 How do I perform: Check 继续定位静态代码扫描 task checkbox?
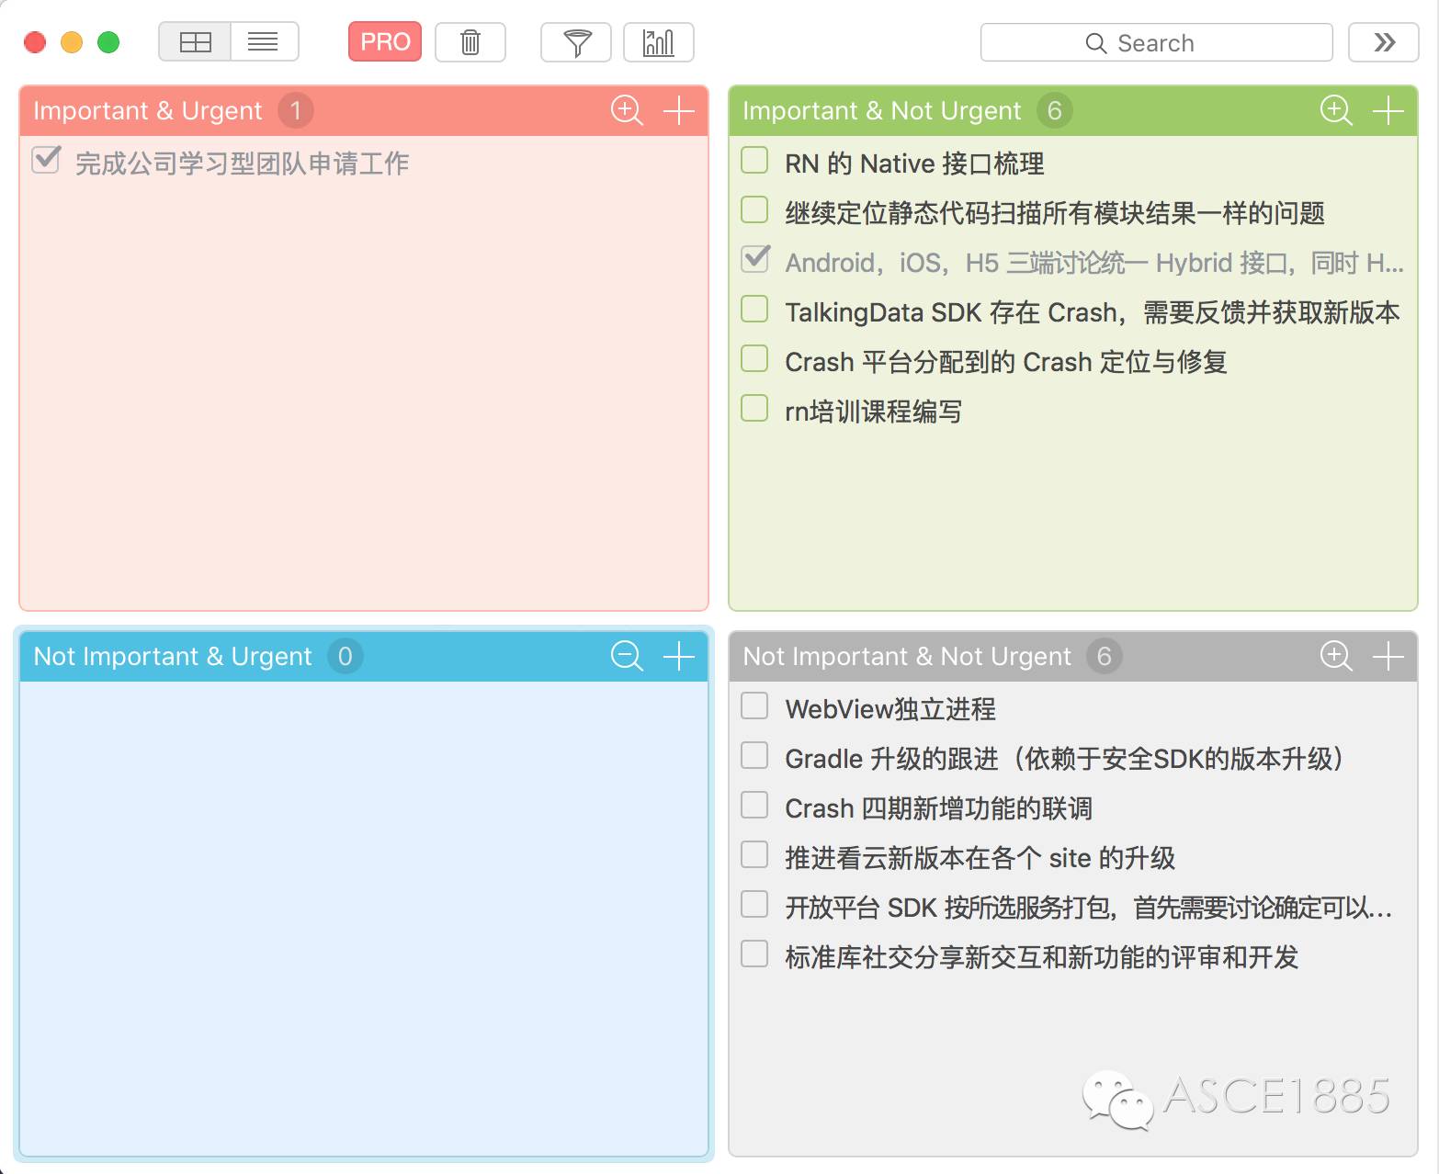pos(754,209)
